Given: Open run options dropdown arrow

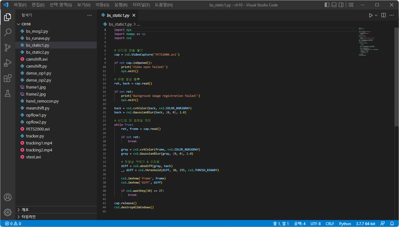Looking at the screenshot, I should tap(376, 15).
